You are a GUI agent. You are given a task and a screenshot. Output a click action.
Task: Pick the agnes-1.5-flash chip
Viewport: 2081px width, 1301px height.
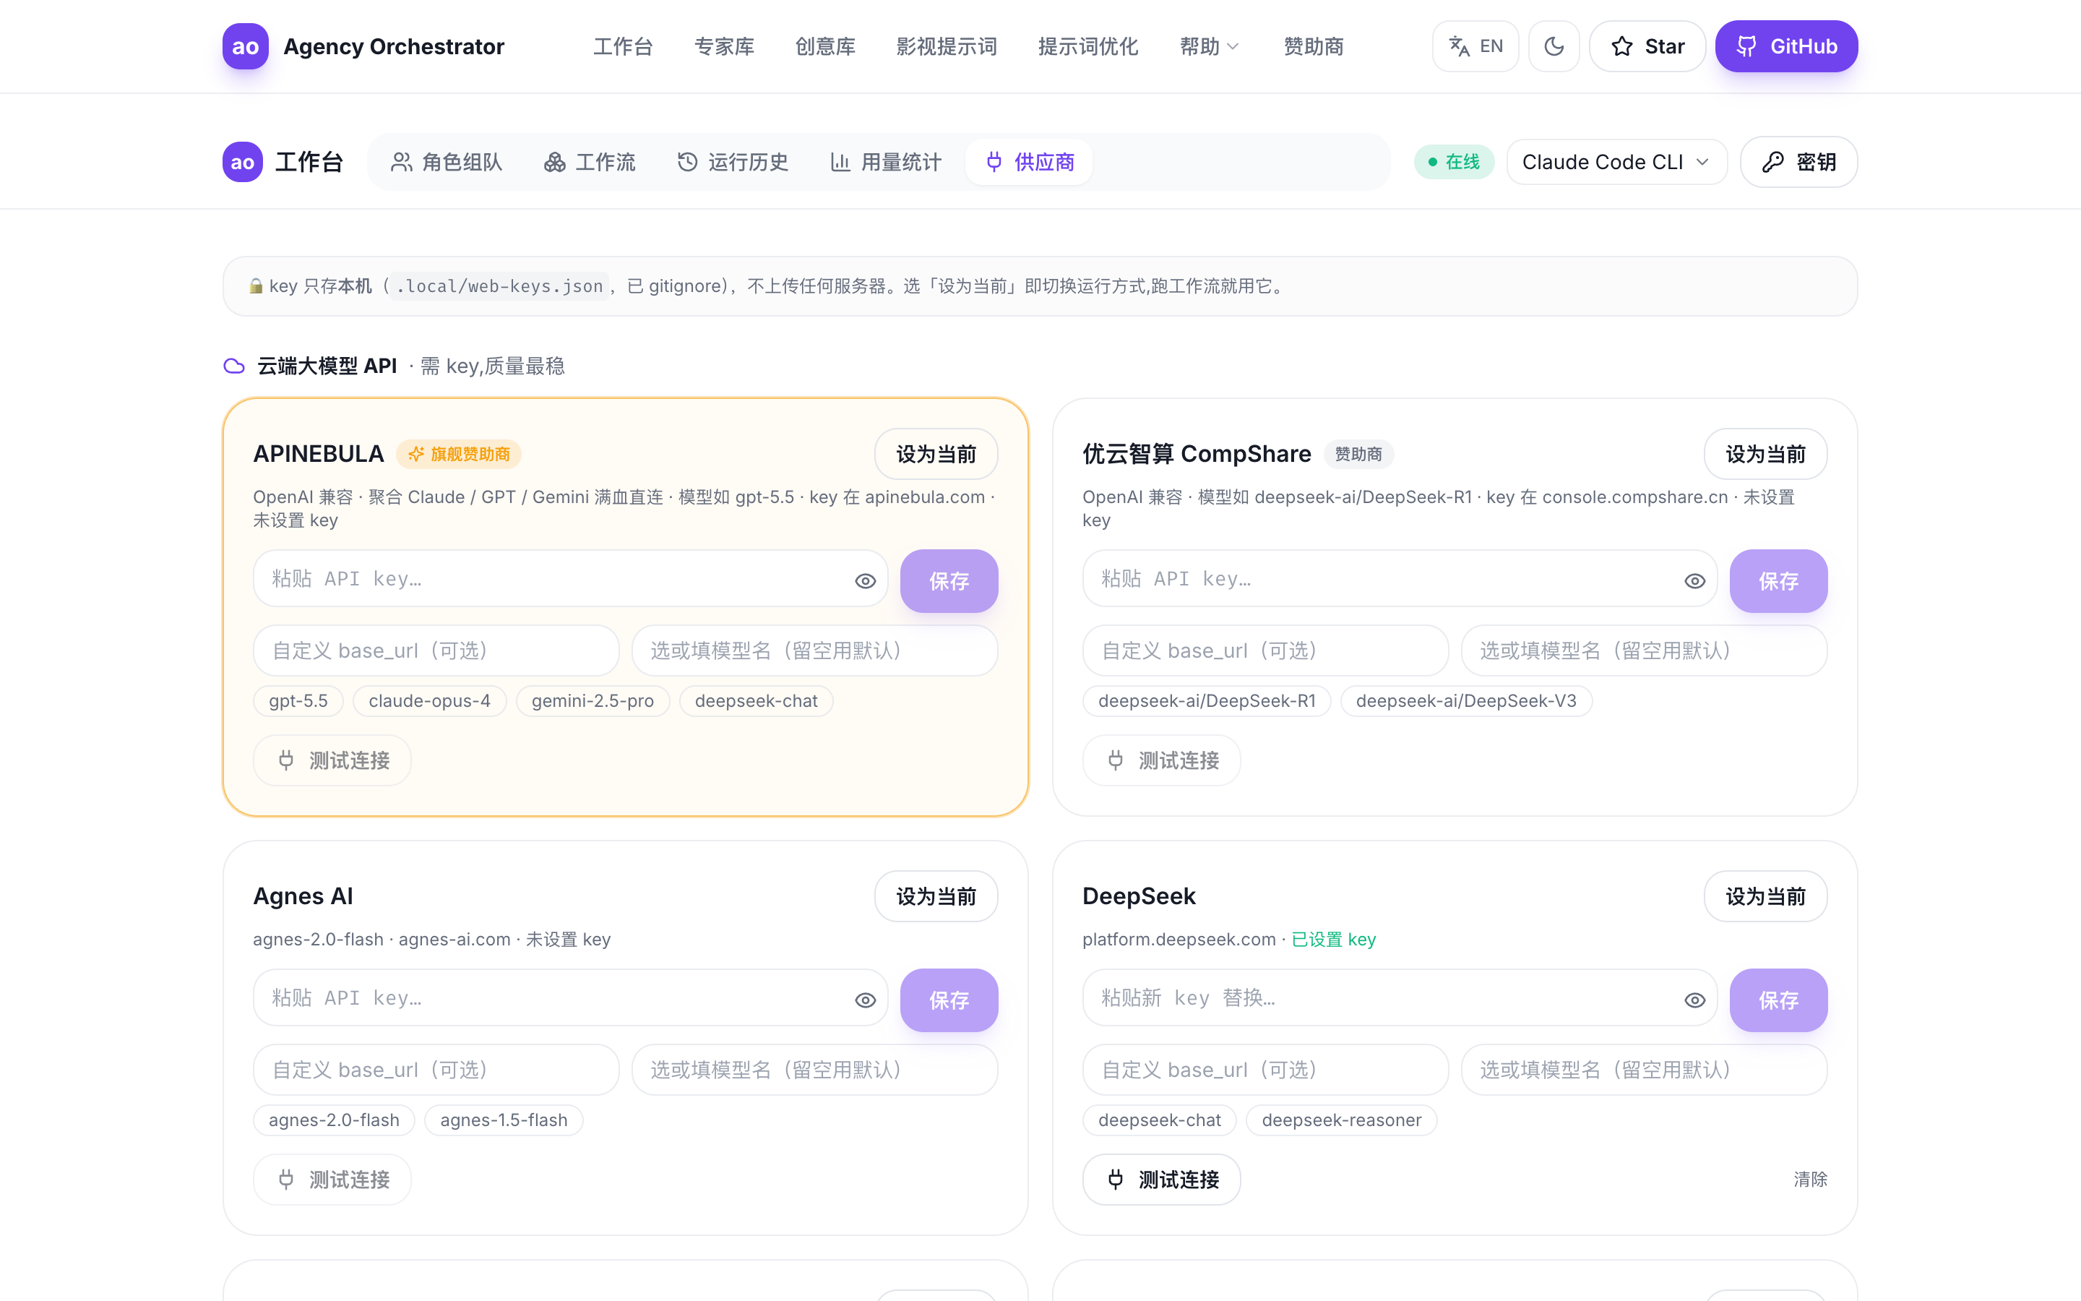[504, 1120]
